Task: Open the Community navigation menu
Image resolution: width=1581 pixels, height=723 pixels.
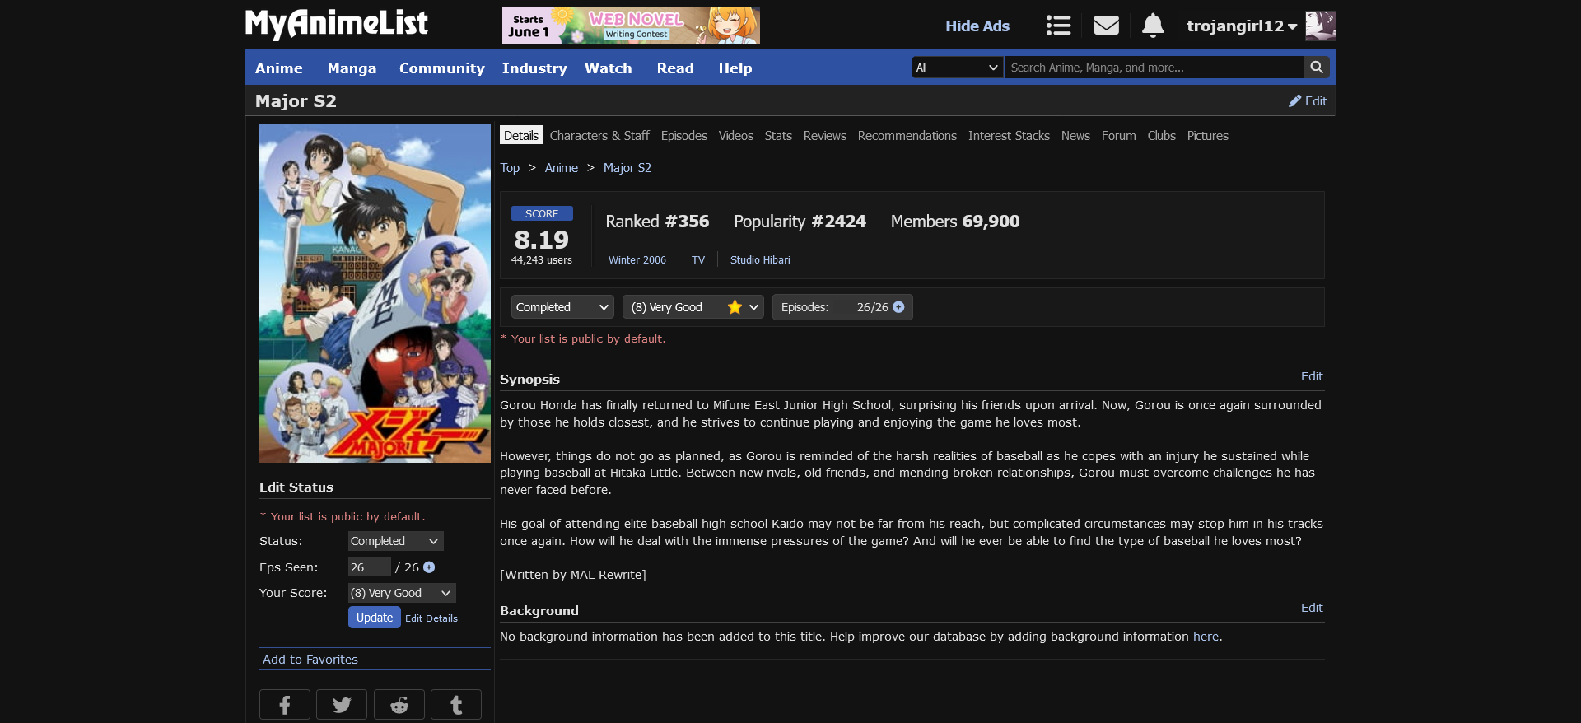Action: (x=442, y=68)
